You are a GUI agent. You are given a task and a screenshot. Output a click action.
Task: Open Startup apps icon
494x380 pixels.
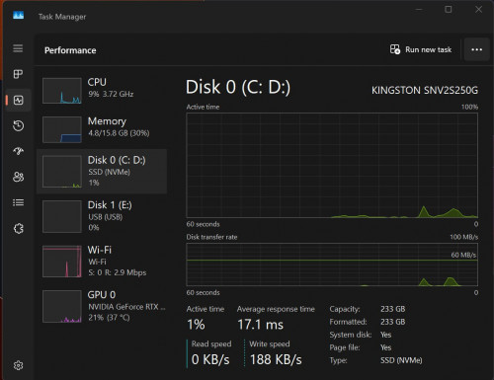pos(18,151)
